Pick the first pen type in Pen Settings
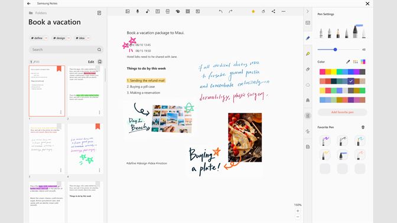 pyautogui.click(x=321, y=33)
